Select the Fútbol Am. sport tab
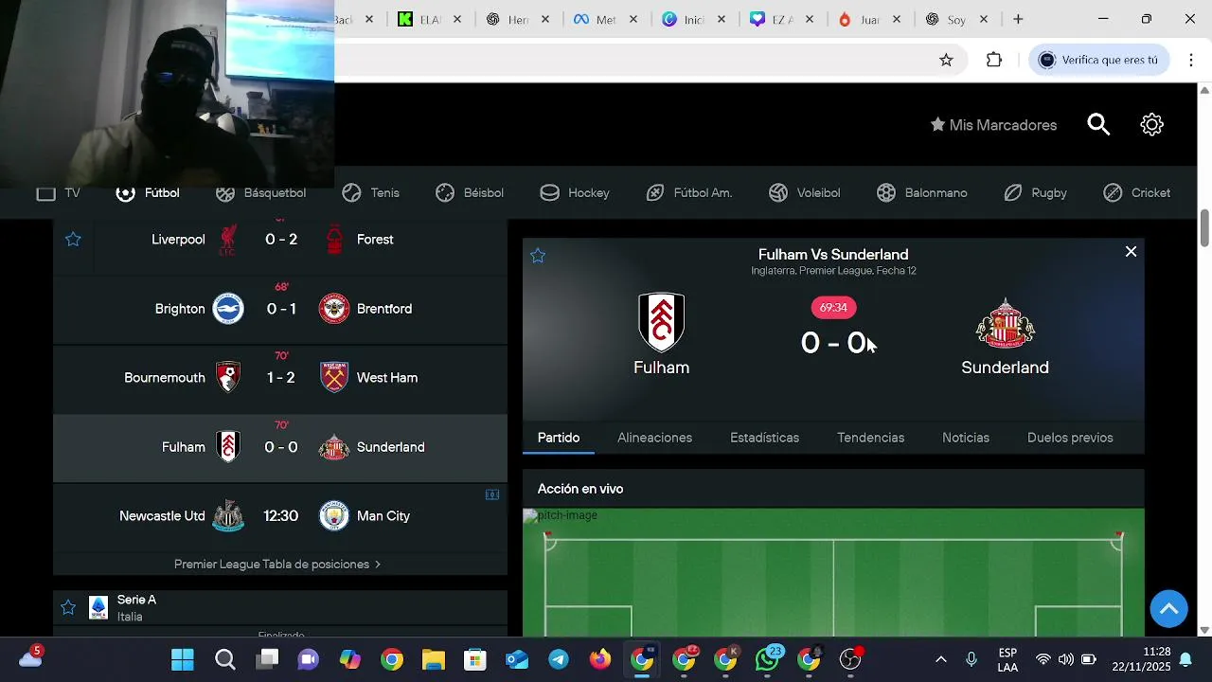 pyautogui.click(x=689, y=193)
